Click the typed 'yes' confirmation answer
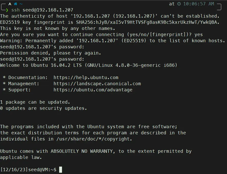 click(199, 35)
